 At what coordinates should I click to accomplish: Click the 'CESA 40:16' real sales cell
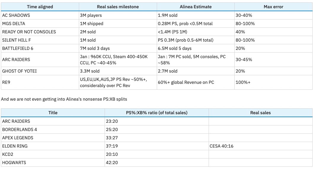pos(260,146)
